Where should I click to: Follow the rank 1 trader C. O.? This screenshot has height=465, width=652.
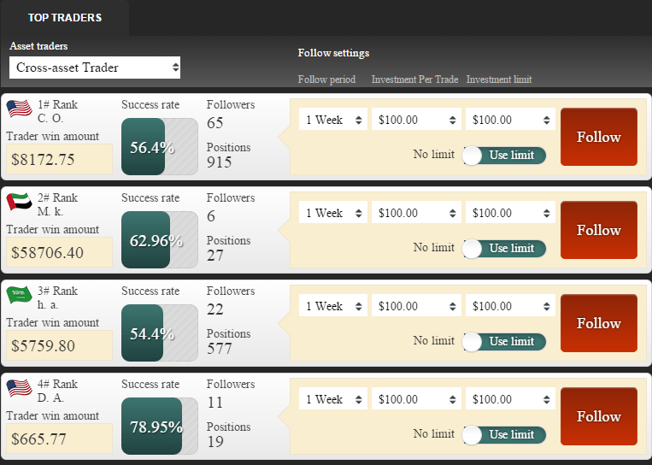tap(598, 137)
